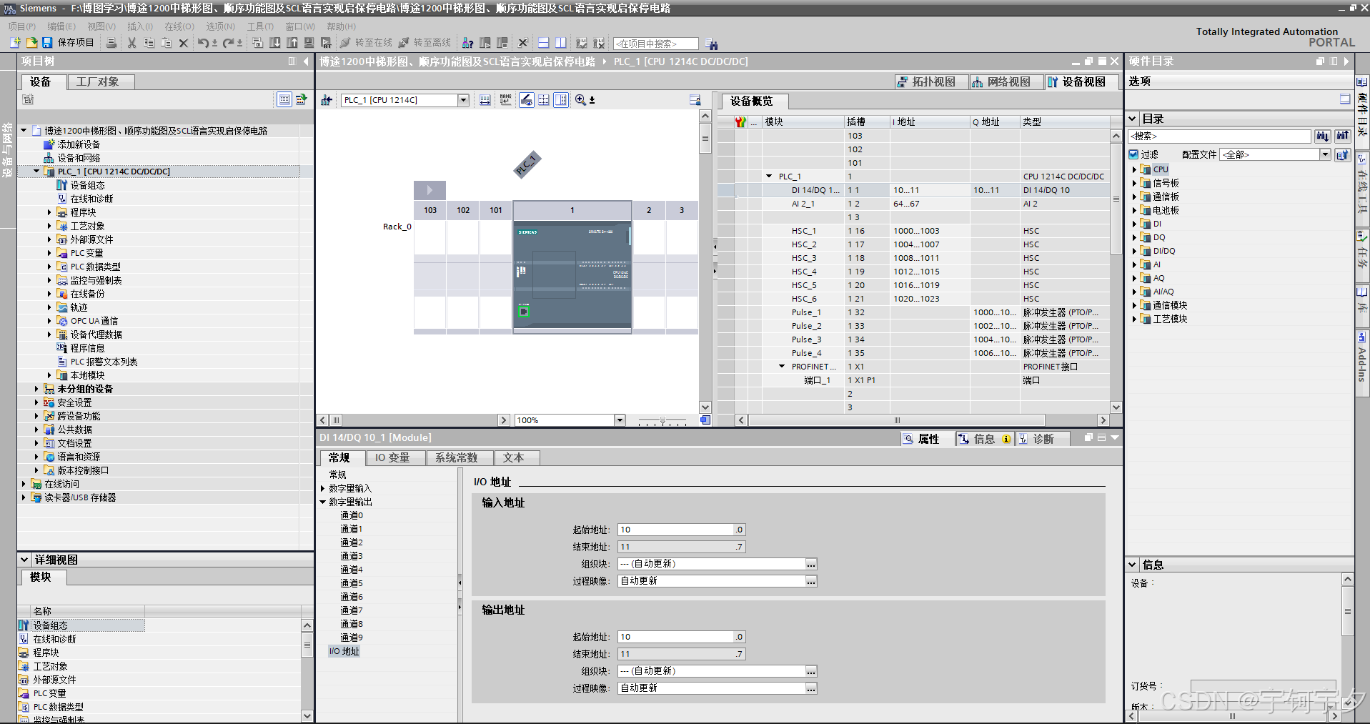1370x724 pixels.
Task: Switch to 拓扑视图 topology view tab
Action: (x=931, y=81)
